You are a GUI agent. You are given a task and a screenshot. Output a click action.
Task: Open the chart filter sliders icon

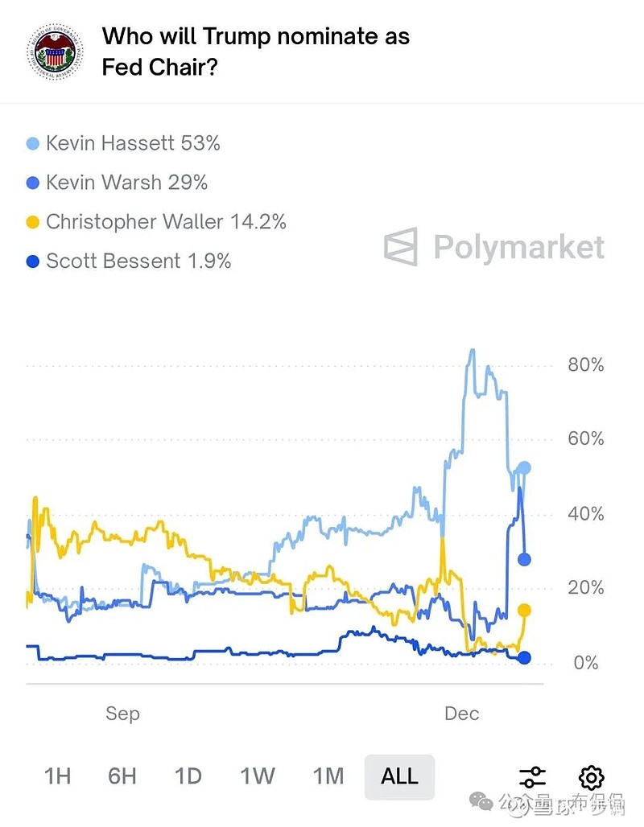[532, 777]
